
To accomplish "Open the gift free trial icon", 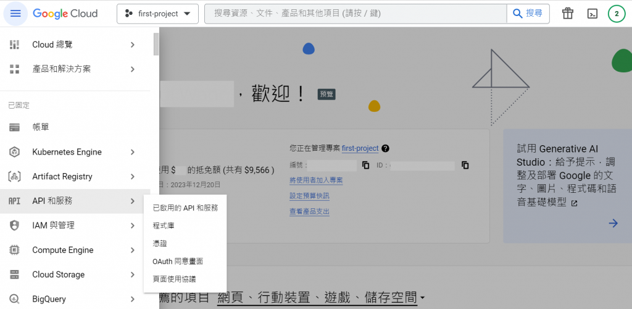I will point(568,14).
